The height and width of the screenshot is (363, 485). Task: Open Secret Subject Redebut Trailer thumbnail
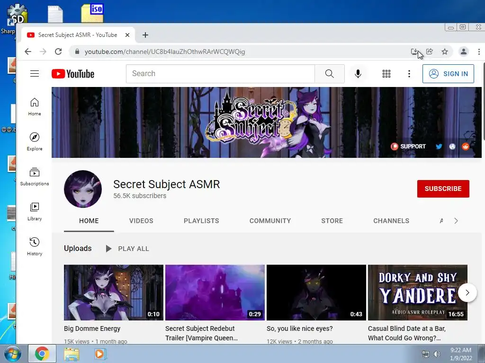pyautogui.click(x=215, y=292)
